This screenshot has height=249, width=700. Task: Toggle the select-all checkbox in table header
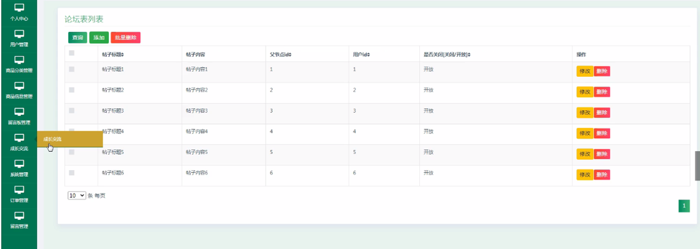[72, 53]
